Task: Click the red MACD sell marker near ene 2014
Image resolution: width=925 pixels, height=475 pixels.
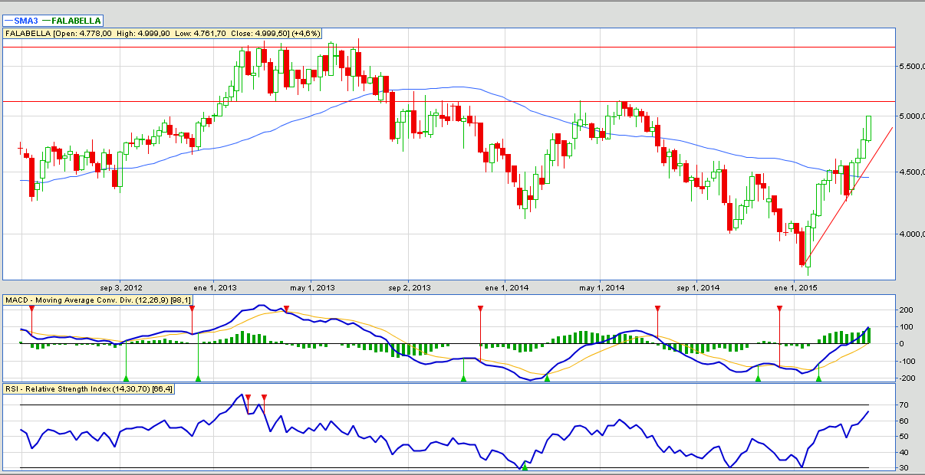Action: (x=480, y=308)
